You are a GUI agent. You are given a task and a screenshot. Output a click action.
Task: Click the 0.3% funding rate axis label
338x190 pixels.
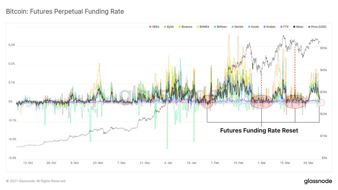click(x=12, y=45)
